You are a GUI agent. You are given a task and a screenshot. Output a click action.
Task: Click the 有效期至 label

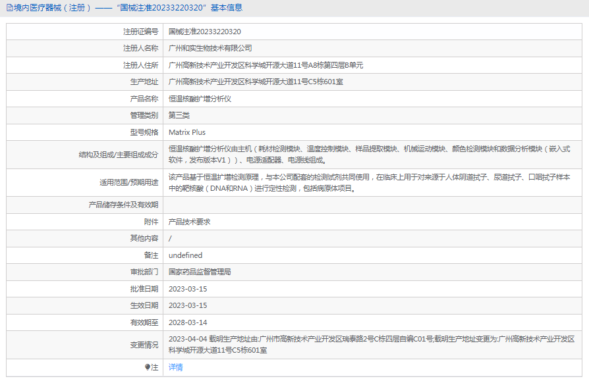click(144, 322)
